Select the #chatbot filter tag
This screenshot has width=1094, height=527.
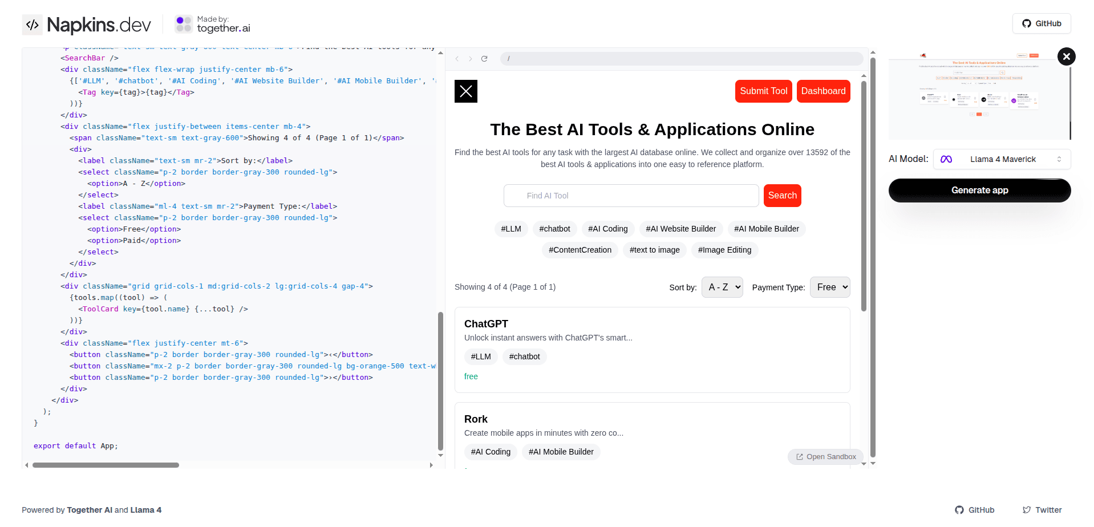554,229
